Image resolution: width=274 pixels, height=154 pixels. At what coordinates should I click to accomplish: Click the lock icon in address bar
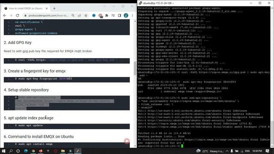pyautogui.click(x=26, y=15)
